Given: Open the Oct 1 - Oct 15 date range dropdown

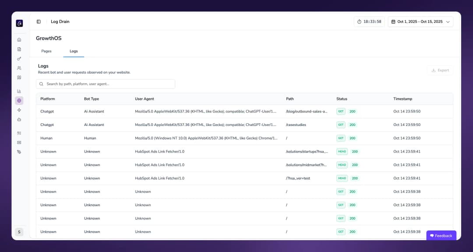Looking at the screenshot, I should coord(420,21).
